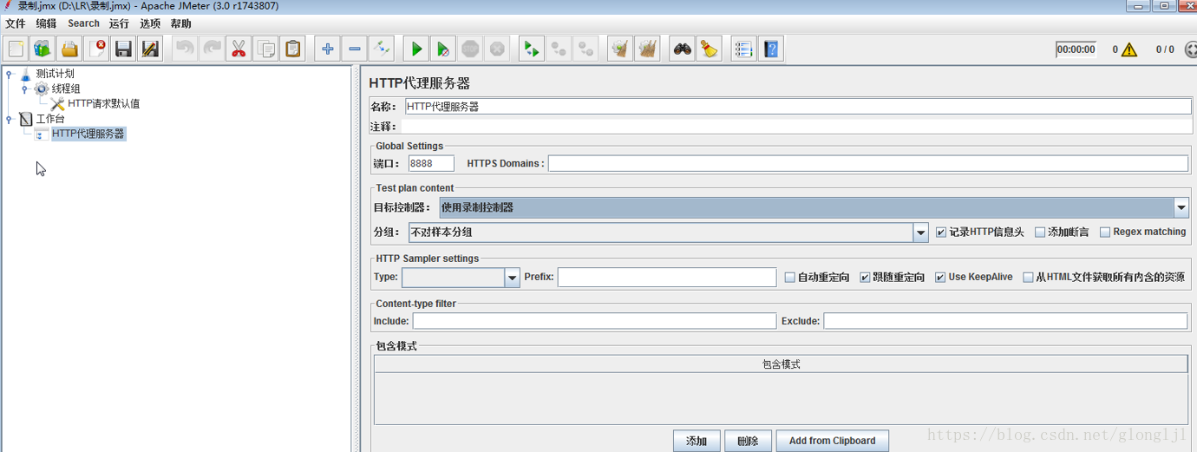Click the 删除 button under 包含模式

[x=748, y=441]
